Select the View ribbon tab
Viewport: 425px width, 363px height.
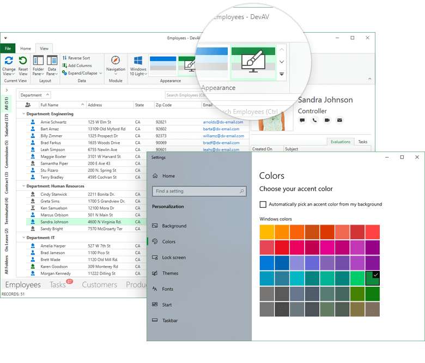pyautogui.click(x=44, y=49)
